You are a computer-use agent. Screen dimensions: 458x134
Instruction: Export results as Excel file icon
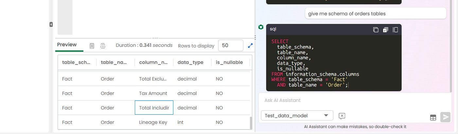(92, 46)
